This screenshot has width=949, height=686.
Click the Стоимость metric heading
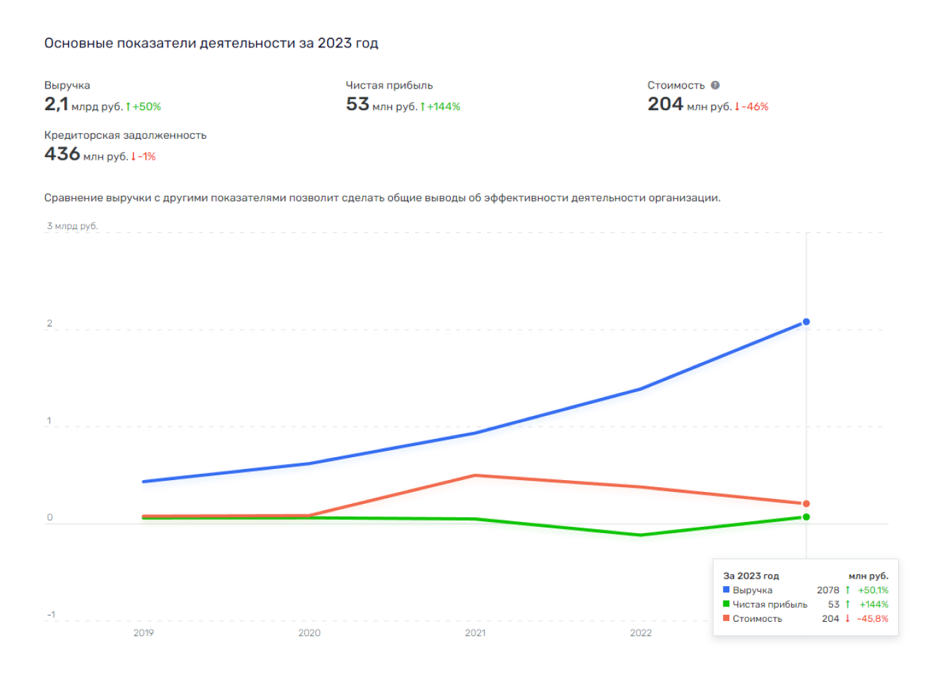pyautogui.click(x=676, y=85)
